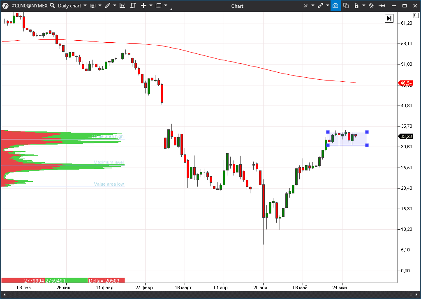Click the link chain icon
This screenshot has width=421, height=299.
[x=320, y=6]
